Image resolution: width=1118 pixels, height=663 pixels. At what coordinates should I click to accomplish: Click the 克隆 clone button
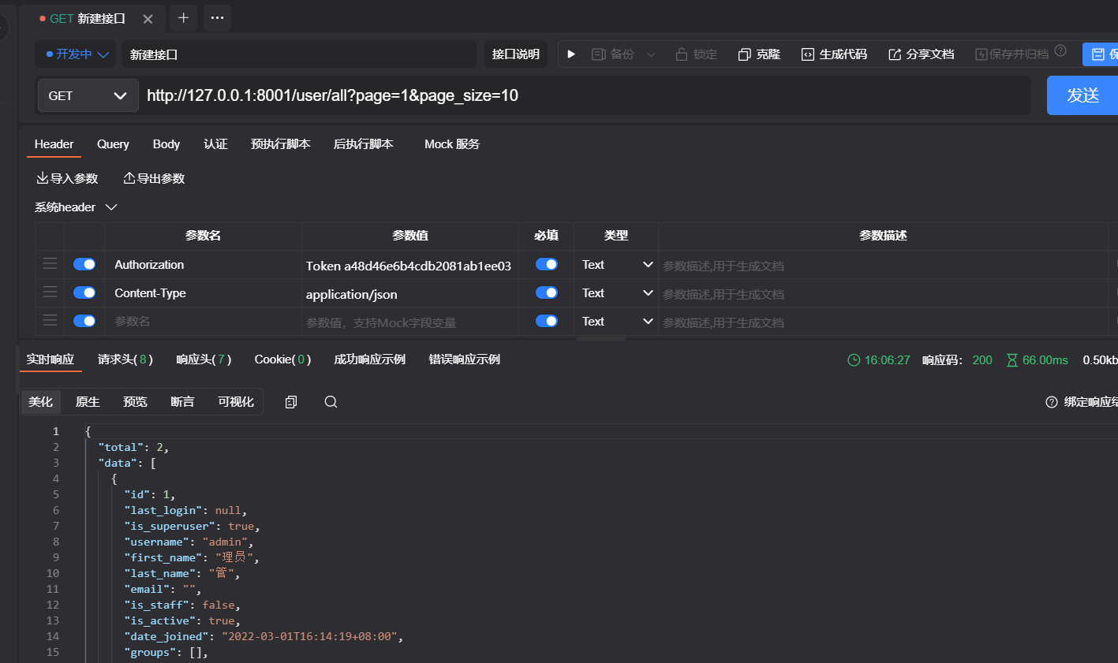tap(759, 54)
